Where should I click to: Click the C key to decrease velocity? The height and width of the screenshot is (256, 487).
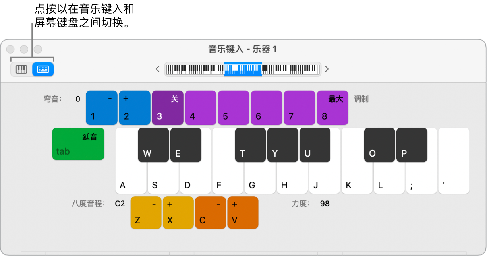tap(210, 213)
